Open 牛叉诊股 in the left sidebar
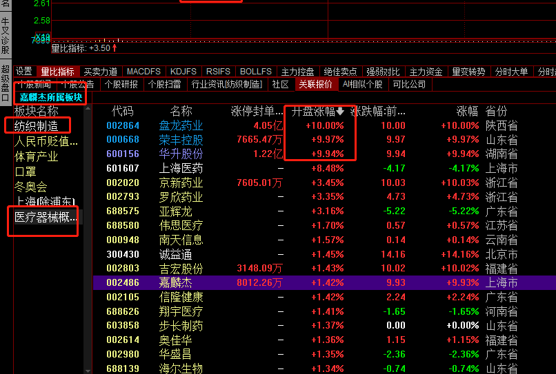This screenshot has width=556, height=374. [5, 36]
